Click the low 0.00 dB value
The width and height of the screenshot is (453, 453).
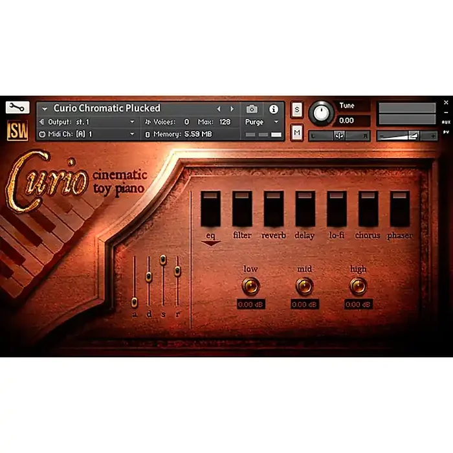(x=251, y=304)
